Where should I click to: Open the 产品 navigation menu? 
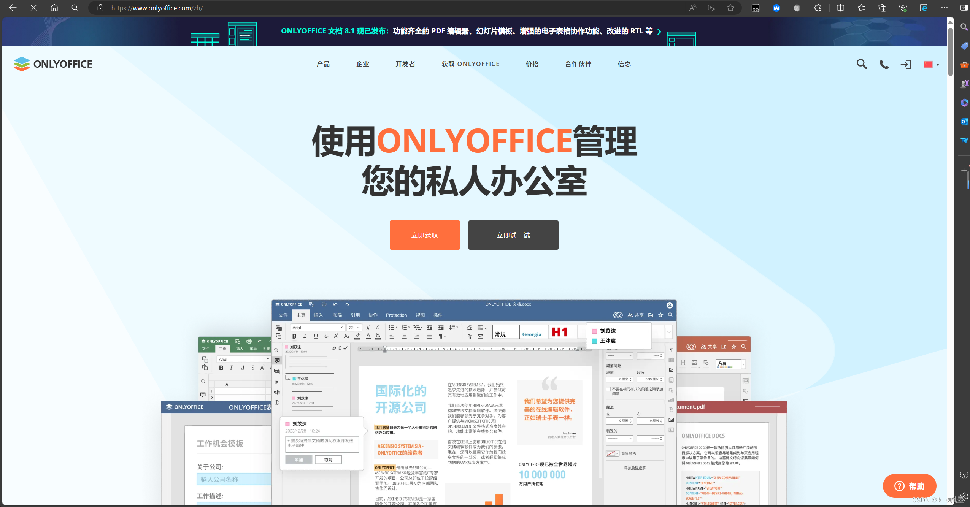323,64
